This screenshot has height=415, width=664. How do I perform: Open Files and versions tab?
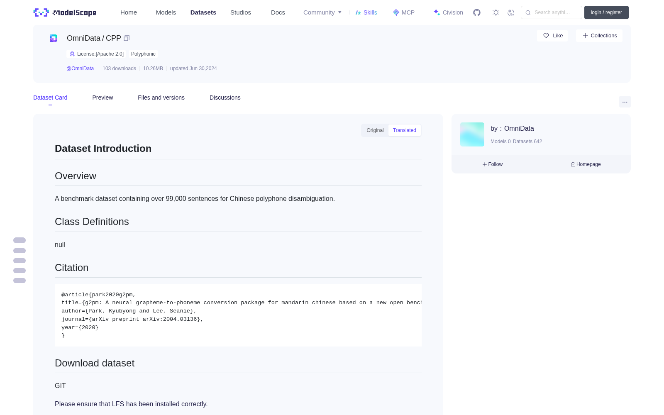[161, 98]
